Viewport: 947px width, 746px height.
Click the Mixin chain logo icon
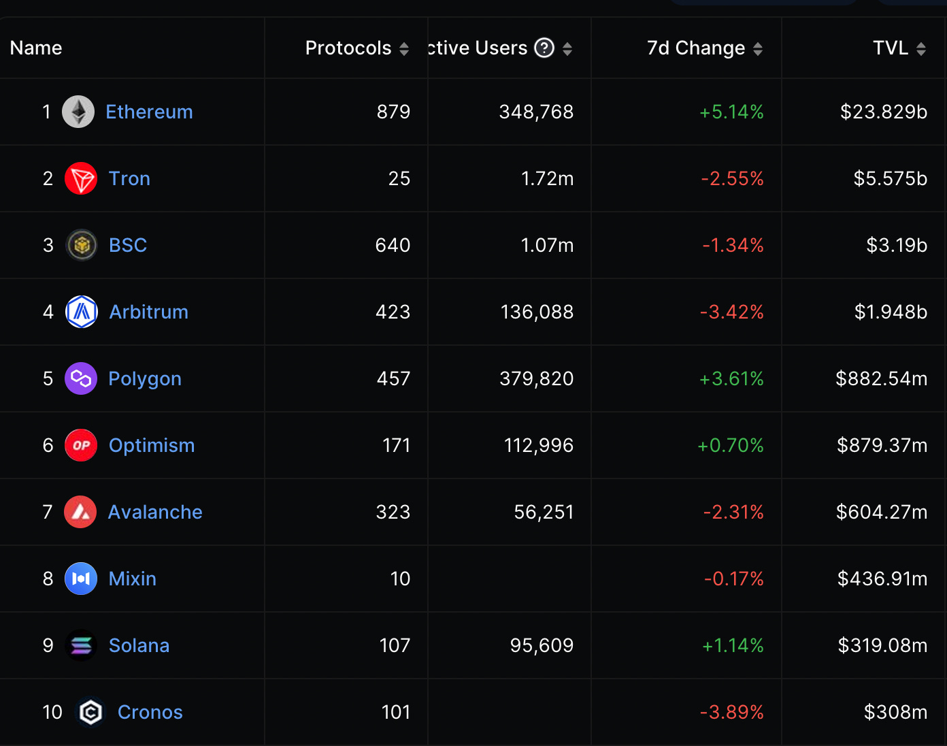[x=81, y=579]
